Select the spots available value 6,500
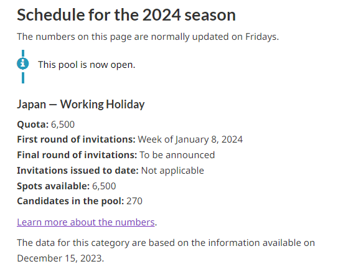Image resolution: width=361 pixels, height=269 pixels. [x=104, y=186]
